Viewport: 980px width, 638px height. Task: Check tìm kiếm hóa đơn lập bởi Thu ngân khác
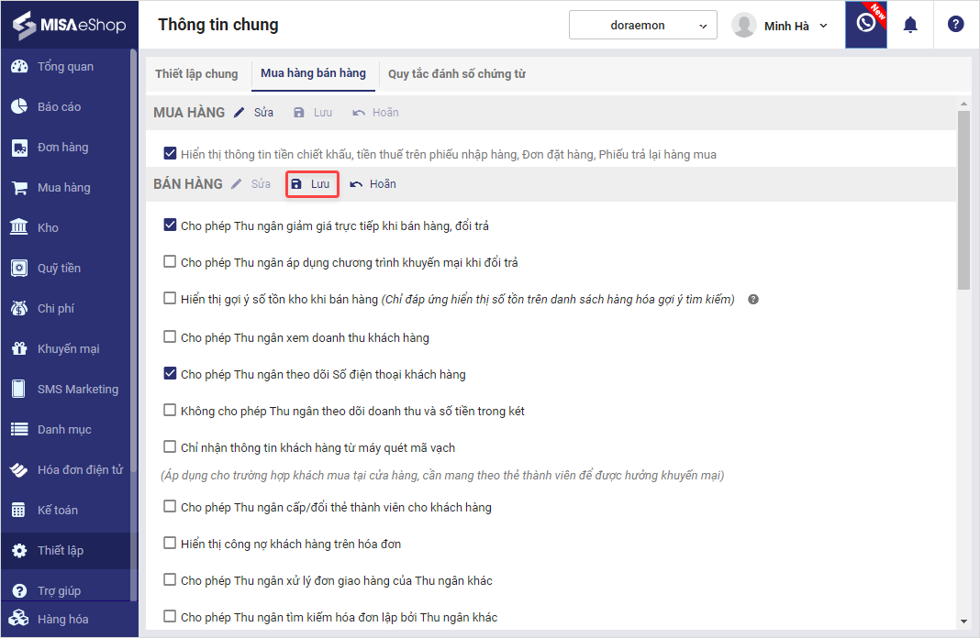pos(170,617)
